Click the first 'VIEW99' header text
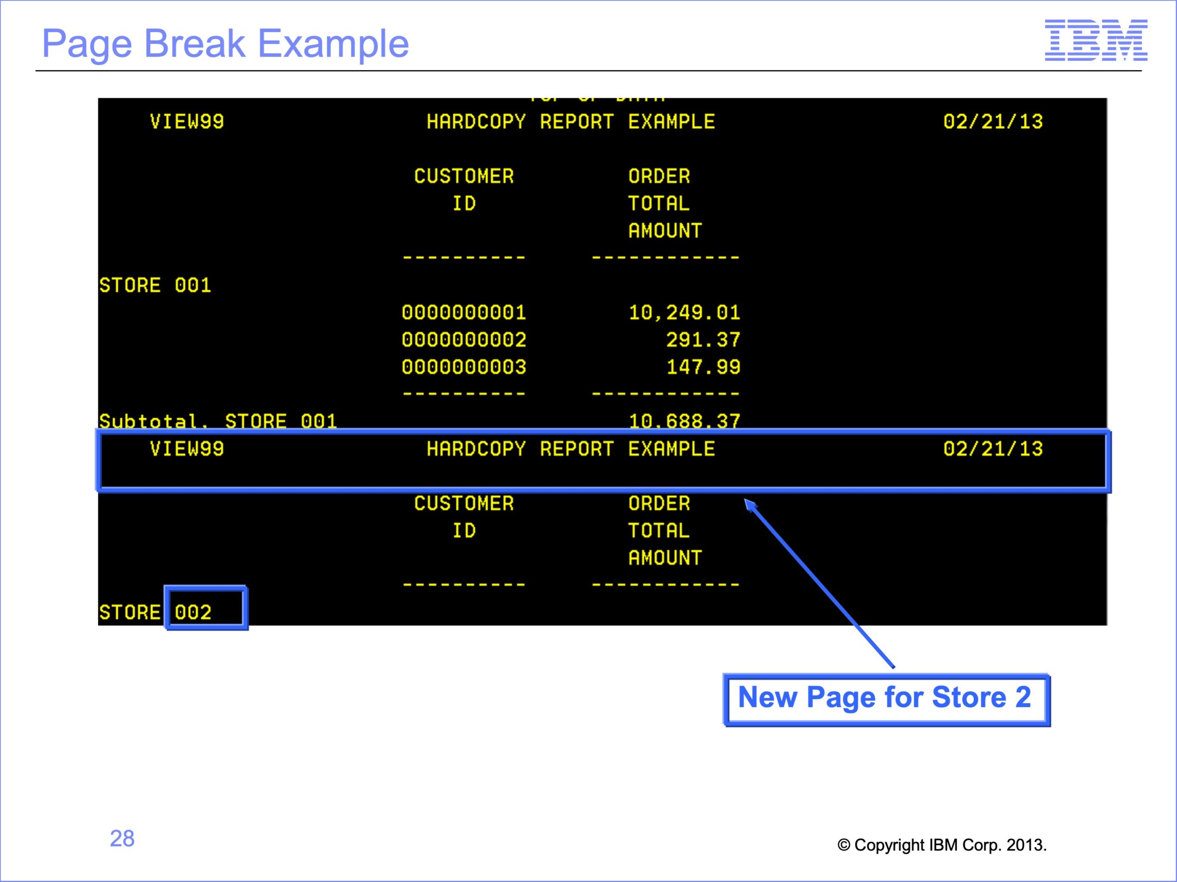The height and width of the screenshot is (882, 1177). pyautogui.click(x=187, y=122)
